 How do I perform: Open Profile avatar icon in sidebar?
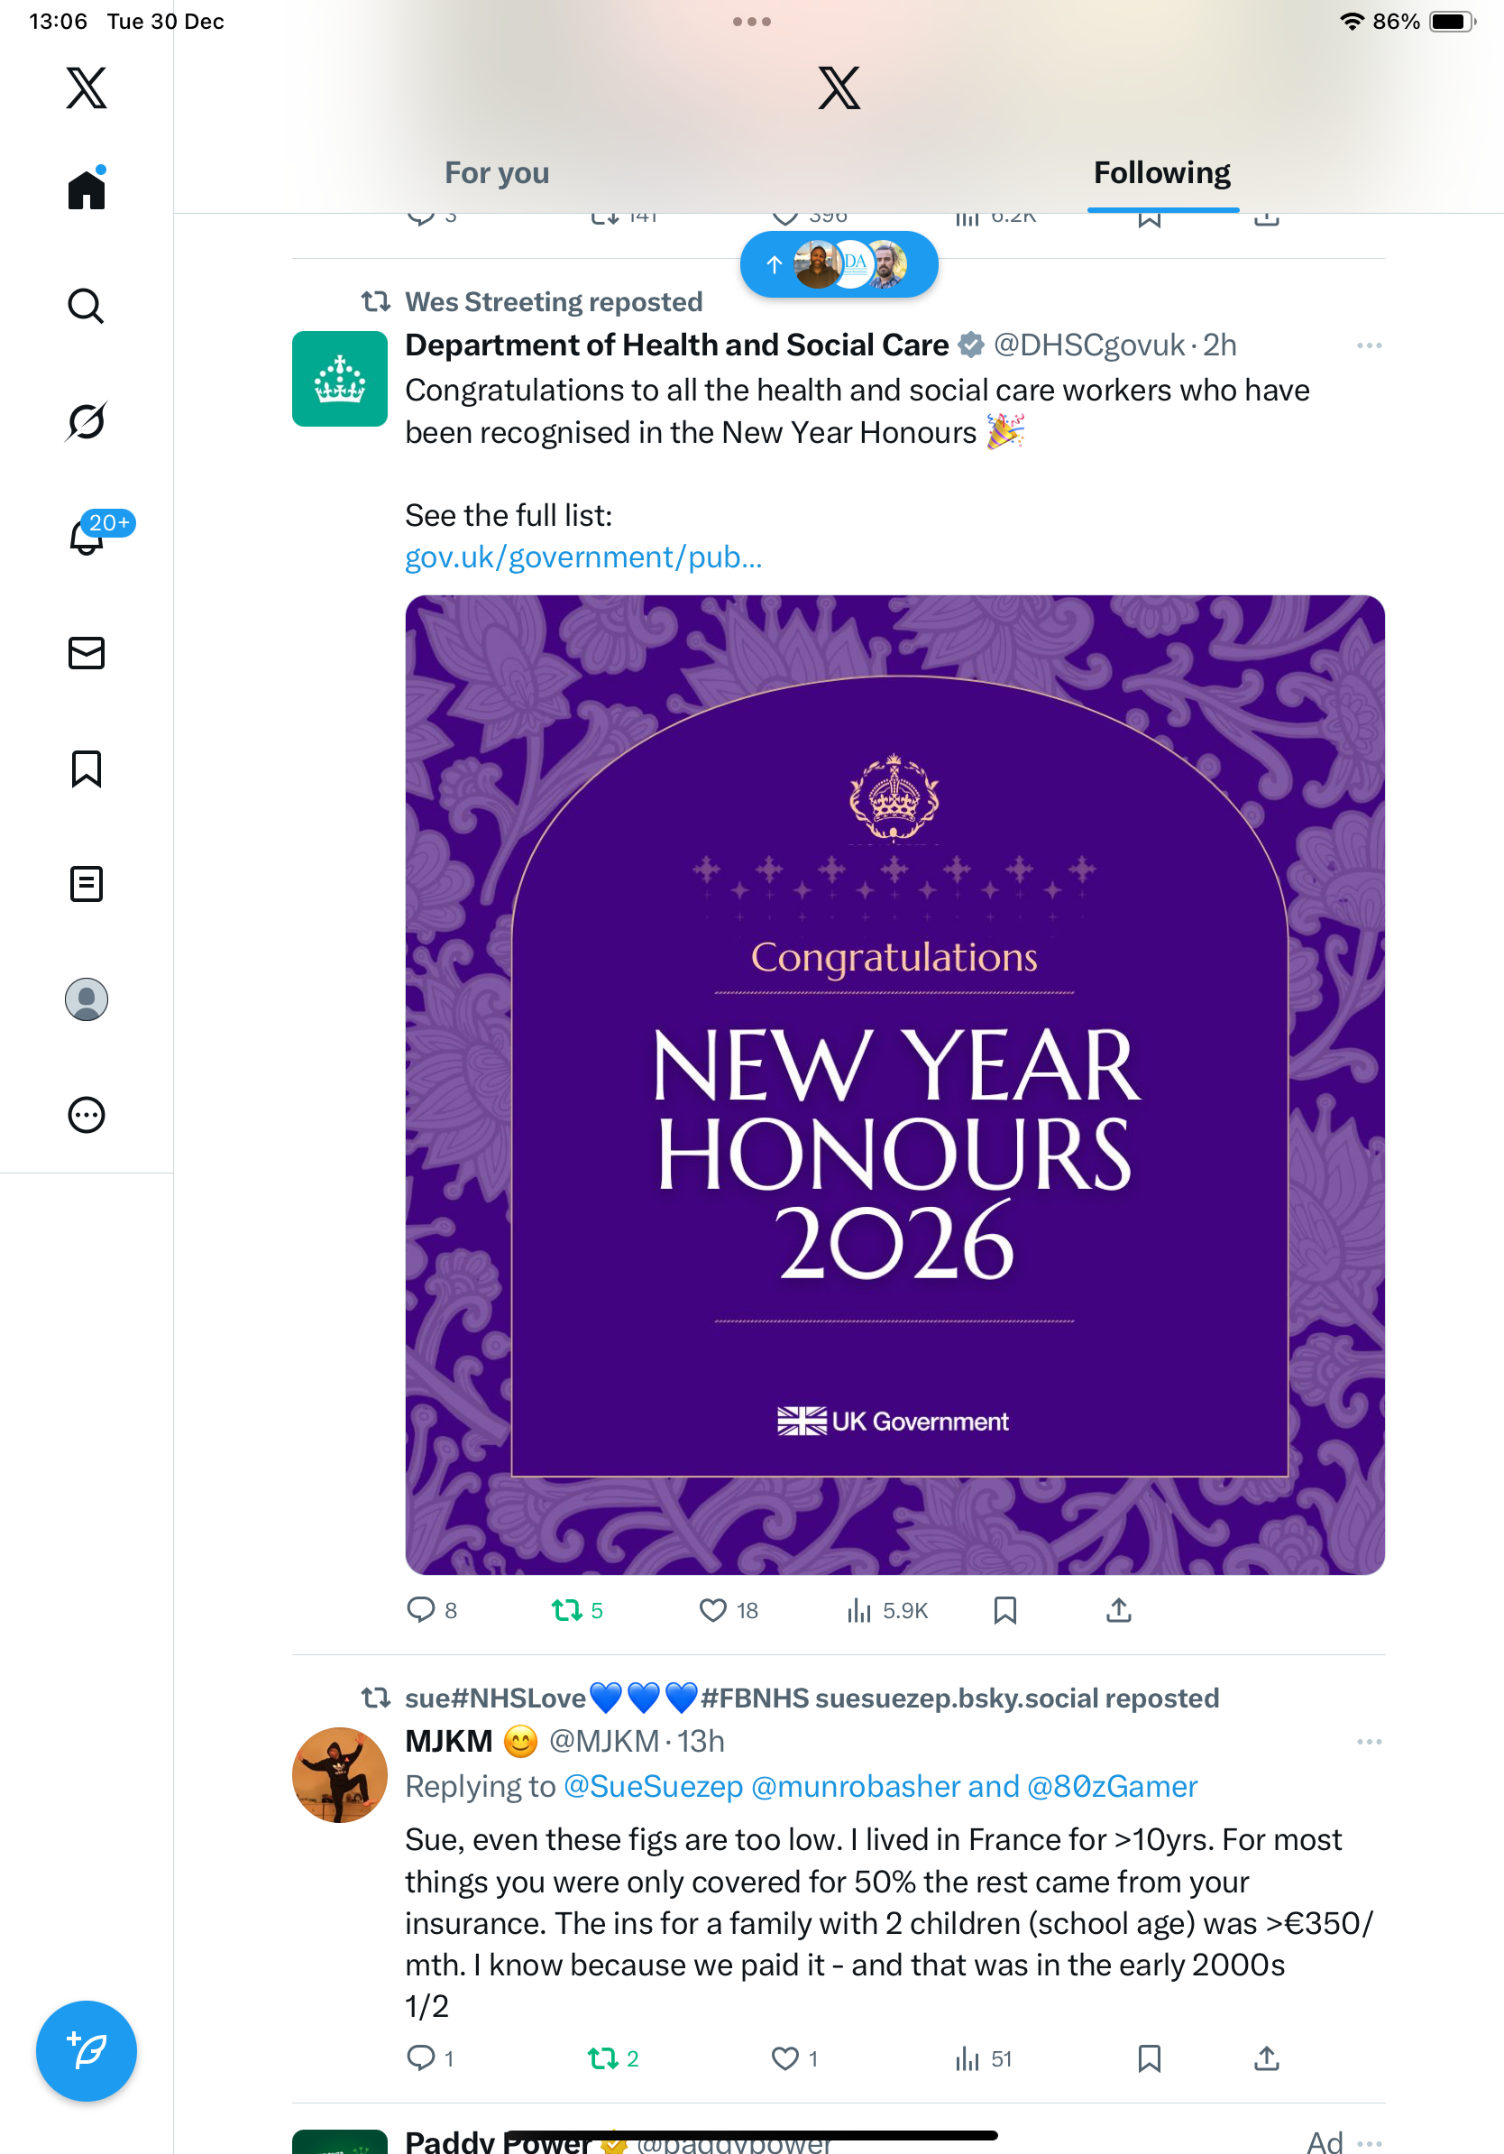(x=87, y=999)
